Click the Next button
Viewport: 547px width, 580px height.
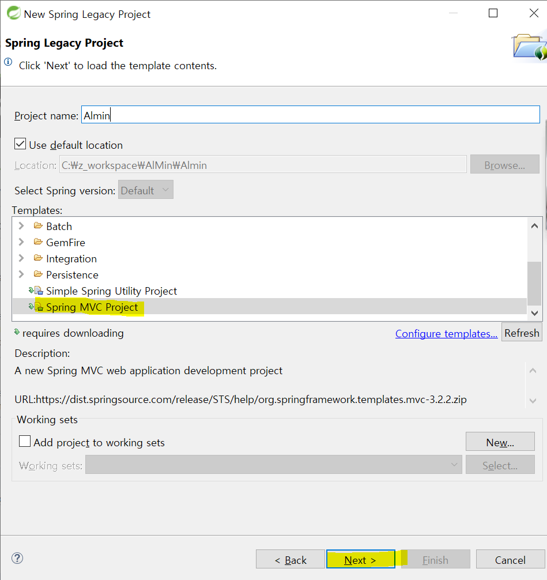[361, 559]
